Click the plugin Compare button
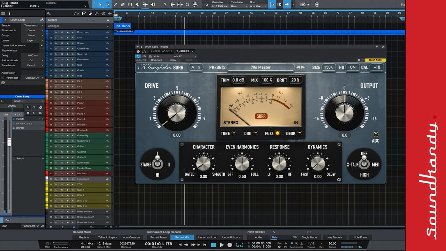Screen dimensions: 446x251 [156, 60]
